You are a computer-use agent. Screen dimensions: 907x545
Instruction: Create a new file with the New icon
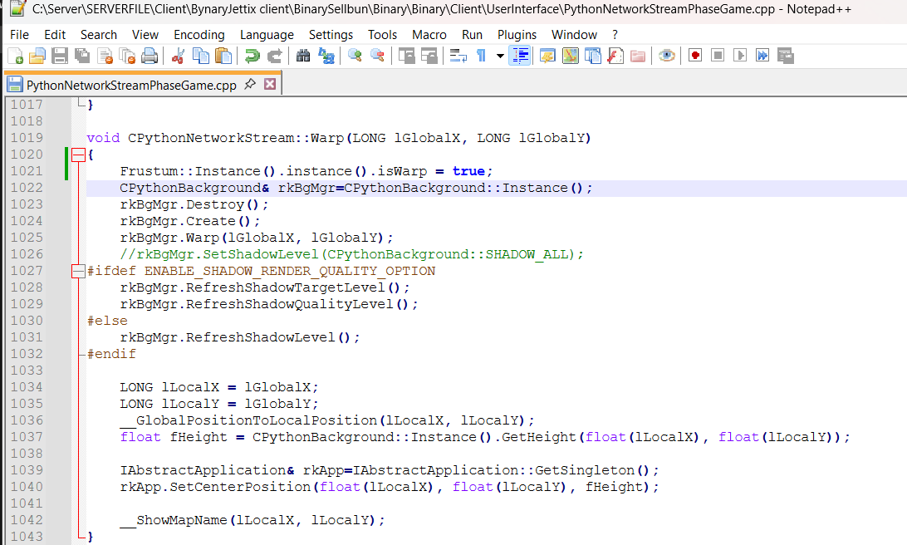tap(16, 56)
